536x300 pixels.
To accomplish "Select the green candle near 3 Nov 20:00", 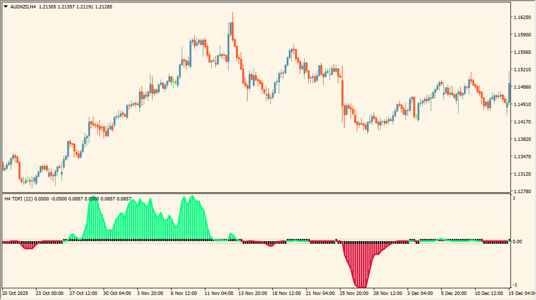I will click(x=174, y=82).
